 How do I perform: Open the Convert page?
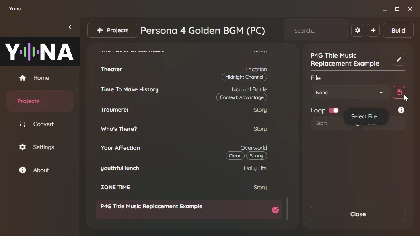[x=40, y=124]
